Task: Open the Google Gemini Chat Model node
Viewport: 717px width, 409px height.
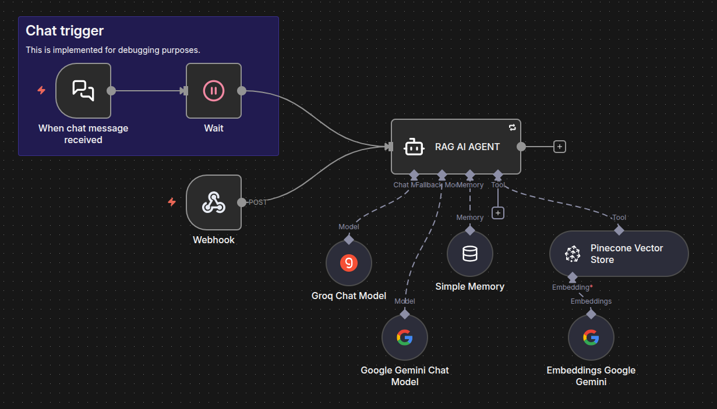Action: (x=404, y=337)
